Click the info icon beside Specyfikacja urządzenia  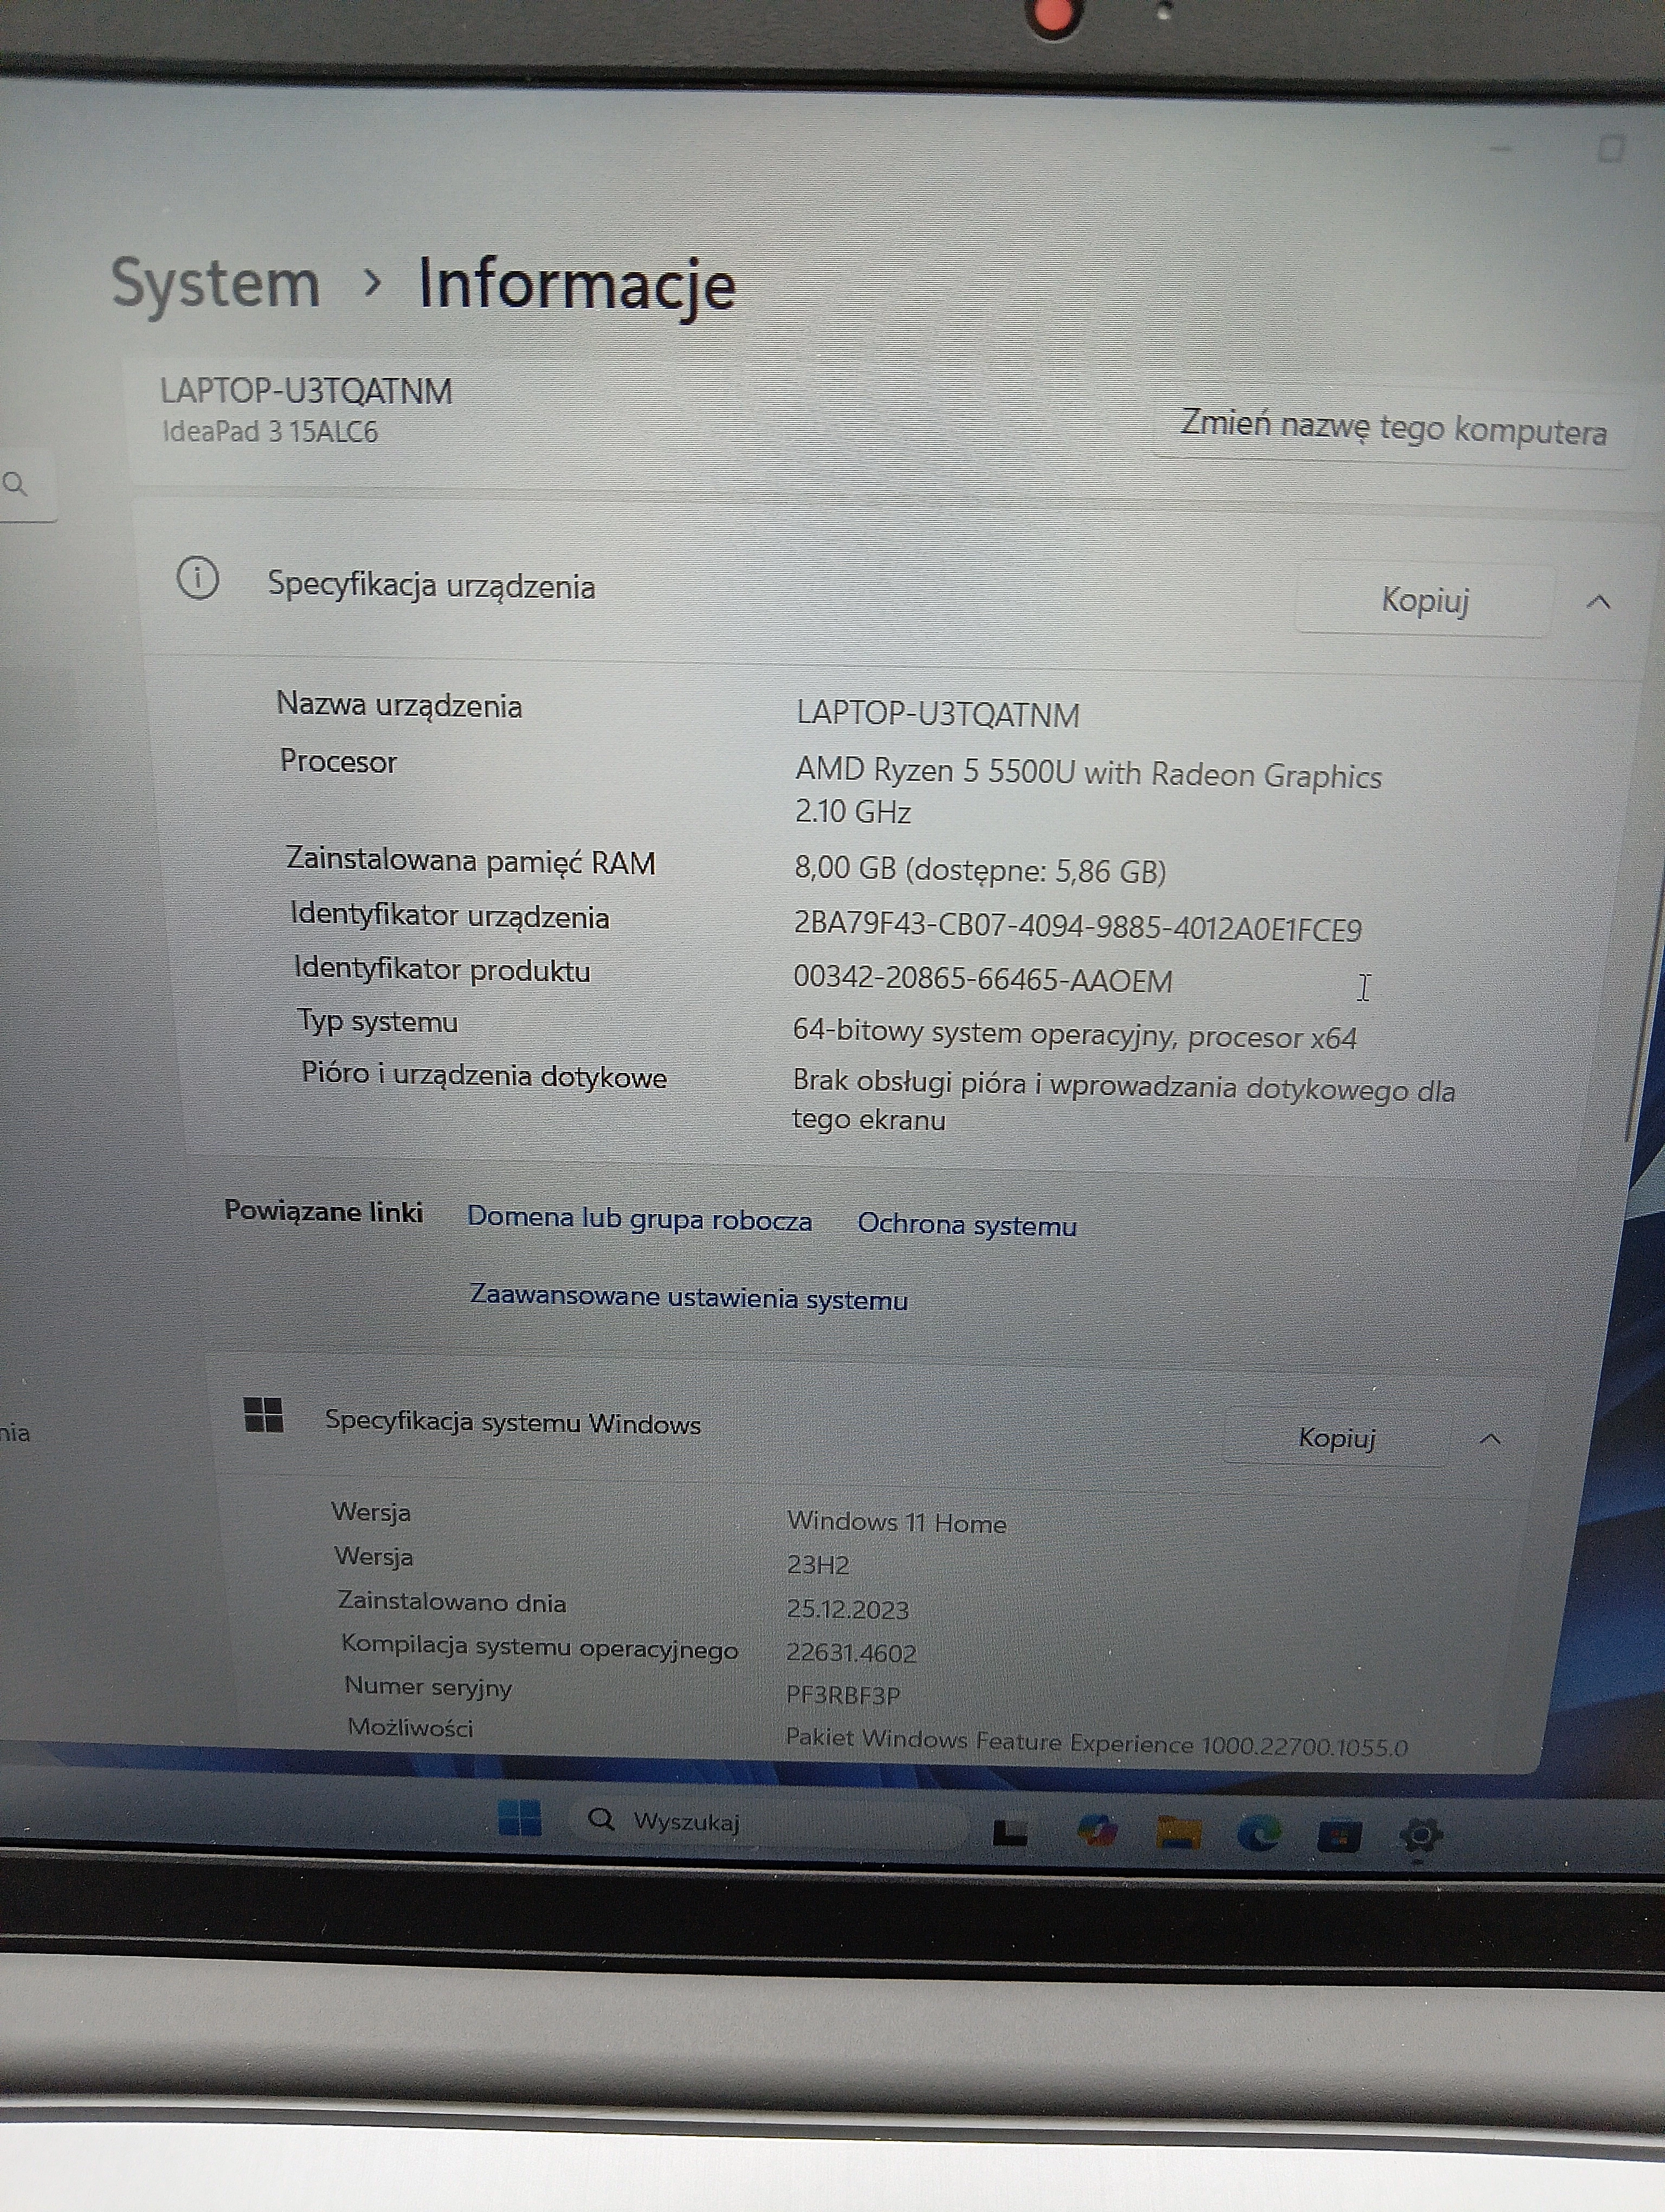tap(198, 578)
